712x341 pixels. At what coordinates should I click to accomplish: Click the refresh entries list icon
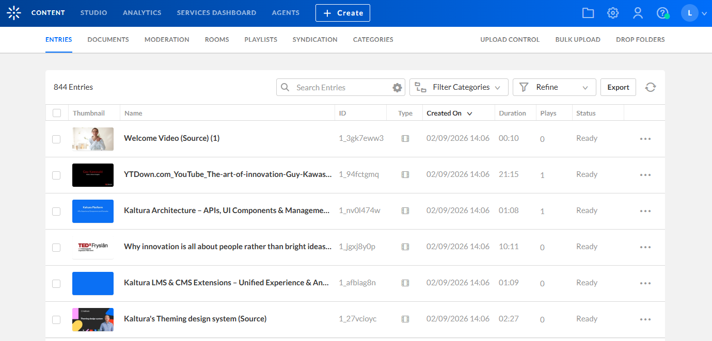651,87
